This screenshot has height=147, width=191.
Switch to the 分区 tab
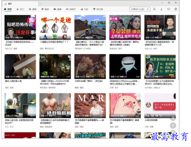point(84,9)
